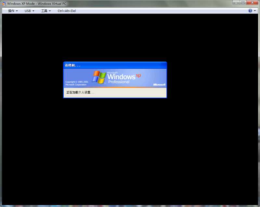260x207 pixels.
Task: Close the Windows XP Mode window
Action: [252, 3]
